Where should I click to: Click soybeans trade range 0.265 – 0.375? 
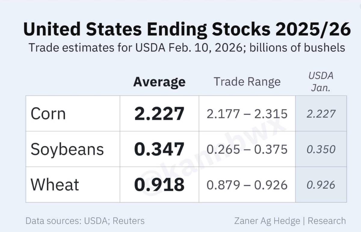(x=247, y=149)
